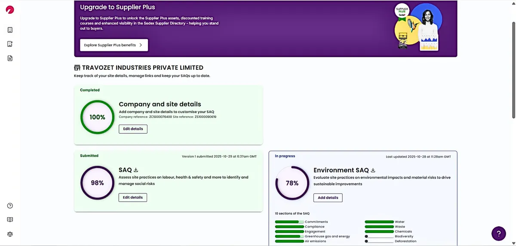The width and height of the screenshot is (516, 246).
Task: Click the Deforestation section label
Action: click(405, 241)
